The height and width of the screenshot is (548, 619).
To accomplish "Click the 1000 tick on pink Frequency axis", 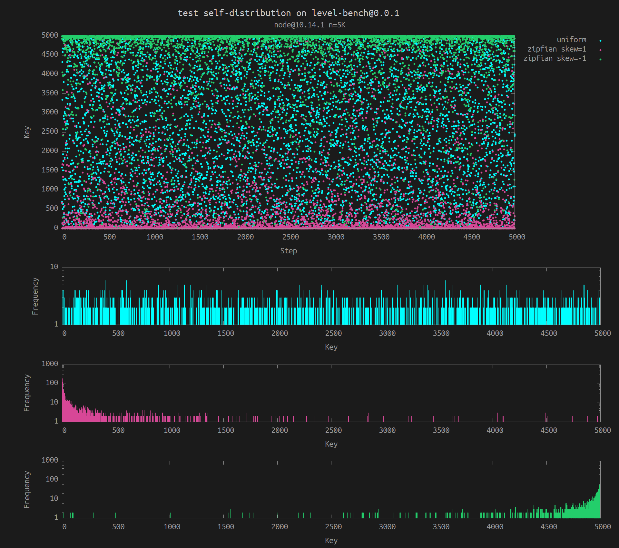I will pyautogui.click(x=50, y=364).
